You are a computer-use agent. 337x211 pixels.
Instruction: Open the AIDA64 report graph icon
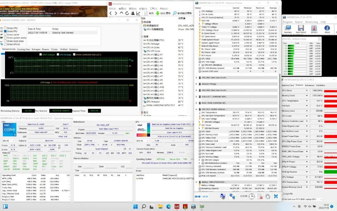click(x=138, y=13)
